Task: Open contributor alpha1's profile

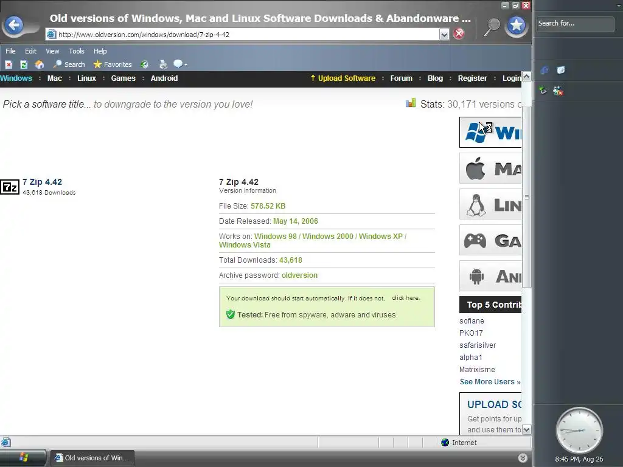Action: coord(471,358)
